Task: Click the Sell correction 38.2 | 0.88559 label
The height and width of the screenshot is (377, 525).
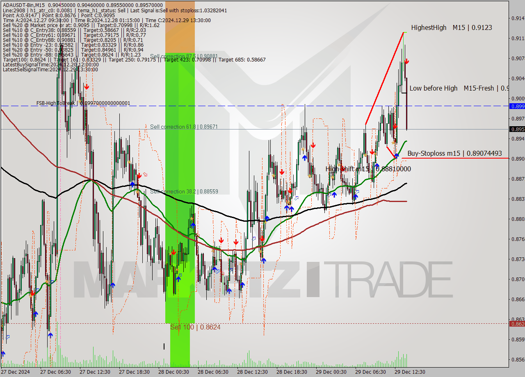Action: click(184, 191)
